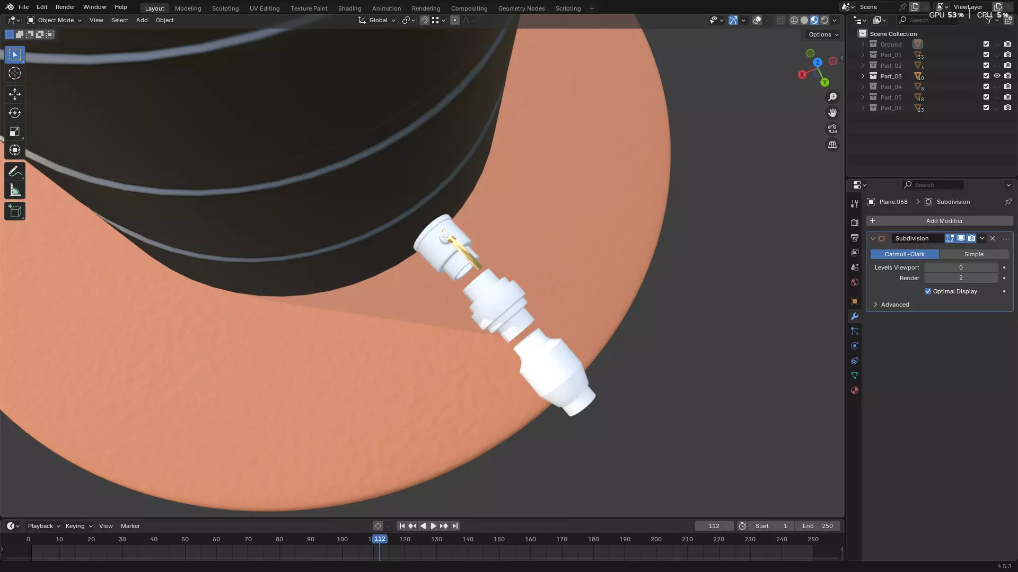Image resolution: width=1018 pixels, height=572 pixels.
Task: Select the Measure tool
Action: (x=15, y=191)
